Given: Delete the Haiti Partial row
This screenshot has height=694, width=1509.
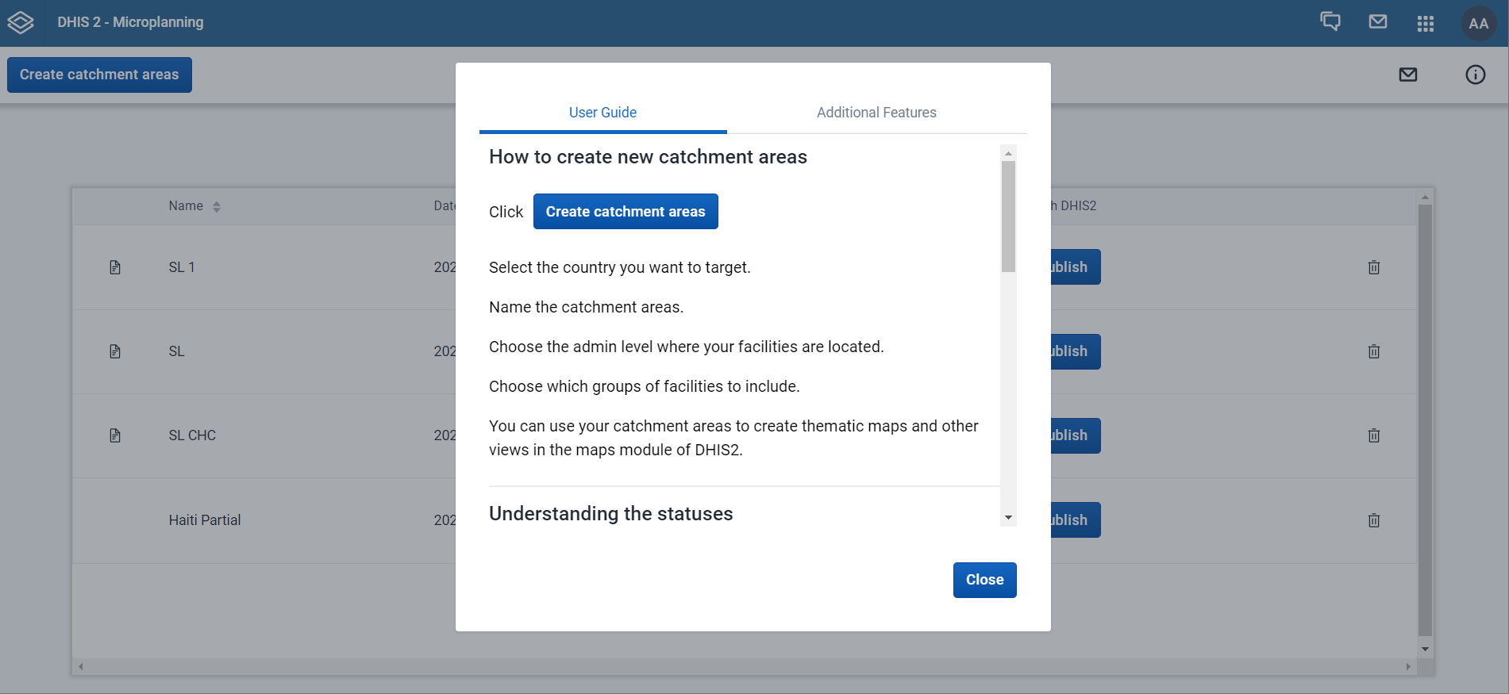Looking at the screenshot, I should pos(1374,520).
